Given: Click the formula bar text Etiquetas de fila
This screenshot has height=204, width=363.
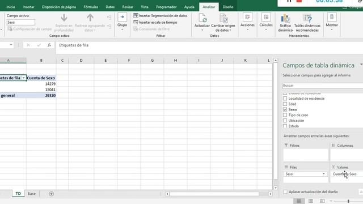Looking at the screenshot, I should coord(74,45).
